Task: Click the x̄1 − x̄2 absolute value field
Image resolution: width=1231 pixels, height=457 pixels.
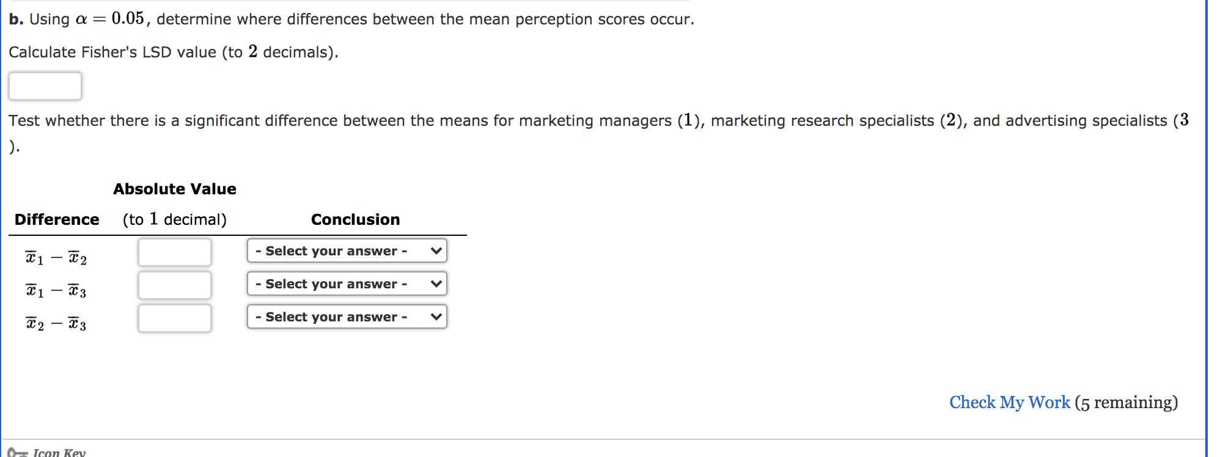Action: [175, 252]
